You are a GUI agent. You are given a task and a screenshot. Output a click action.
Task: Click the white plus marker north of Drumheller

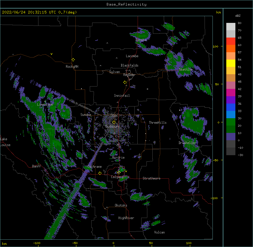pos(180,110)
